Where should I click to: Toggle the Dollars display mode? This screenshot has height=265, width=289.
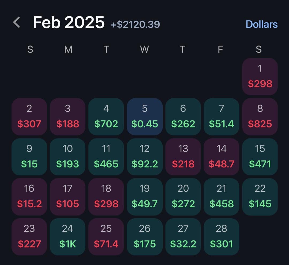point(261,24)
